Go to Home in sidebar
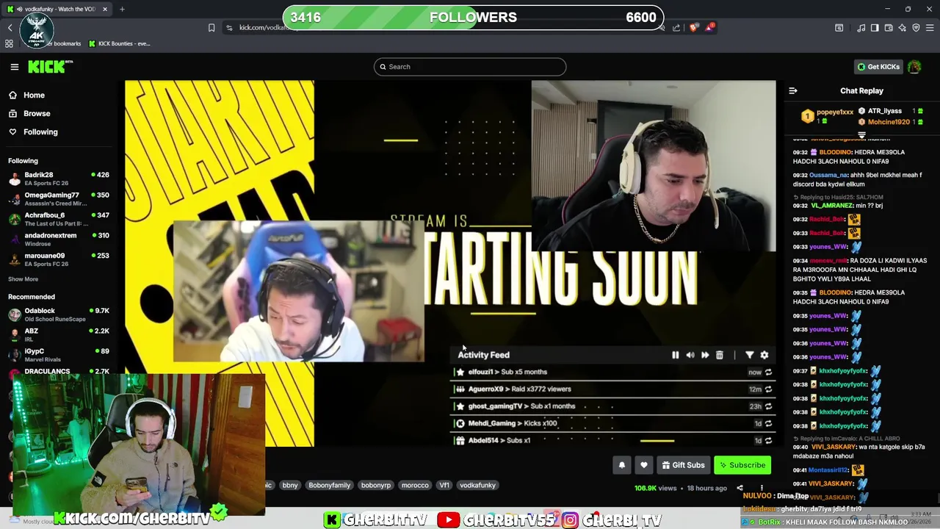 (26, 95)
